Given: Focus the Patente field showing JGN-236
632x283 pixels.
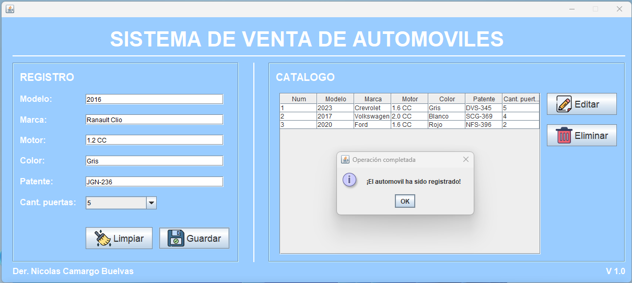Looking at the screenshot, I should 154,182.
